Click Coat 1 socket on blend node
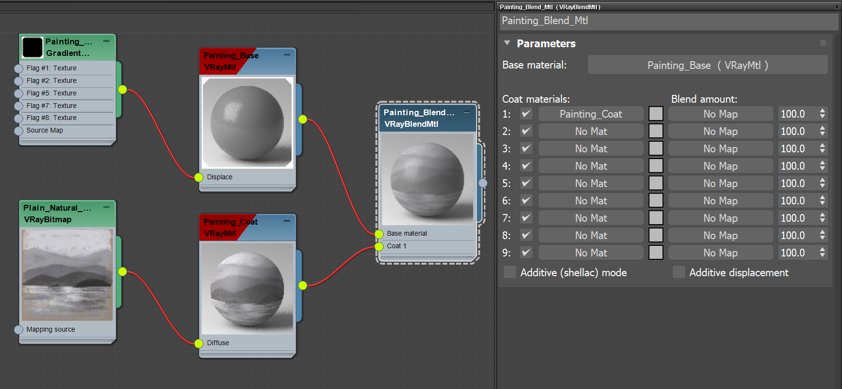 (x=379, y=246)
